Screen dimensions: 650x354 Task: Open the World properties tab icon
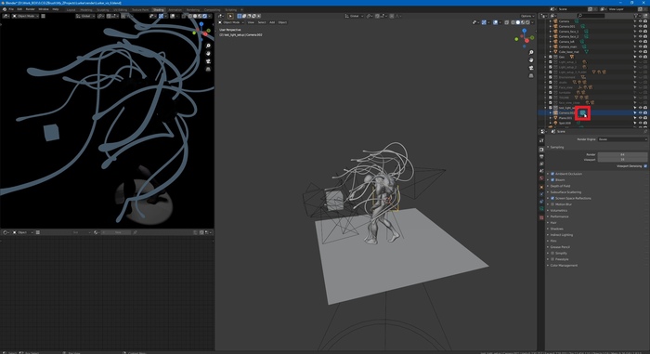click(541, 178)
